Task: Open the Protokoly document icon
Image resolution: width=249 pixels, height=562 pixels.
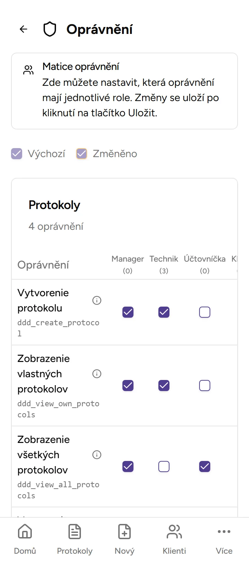Action: pos(74,532)
